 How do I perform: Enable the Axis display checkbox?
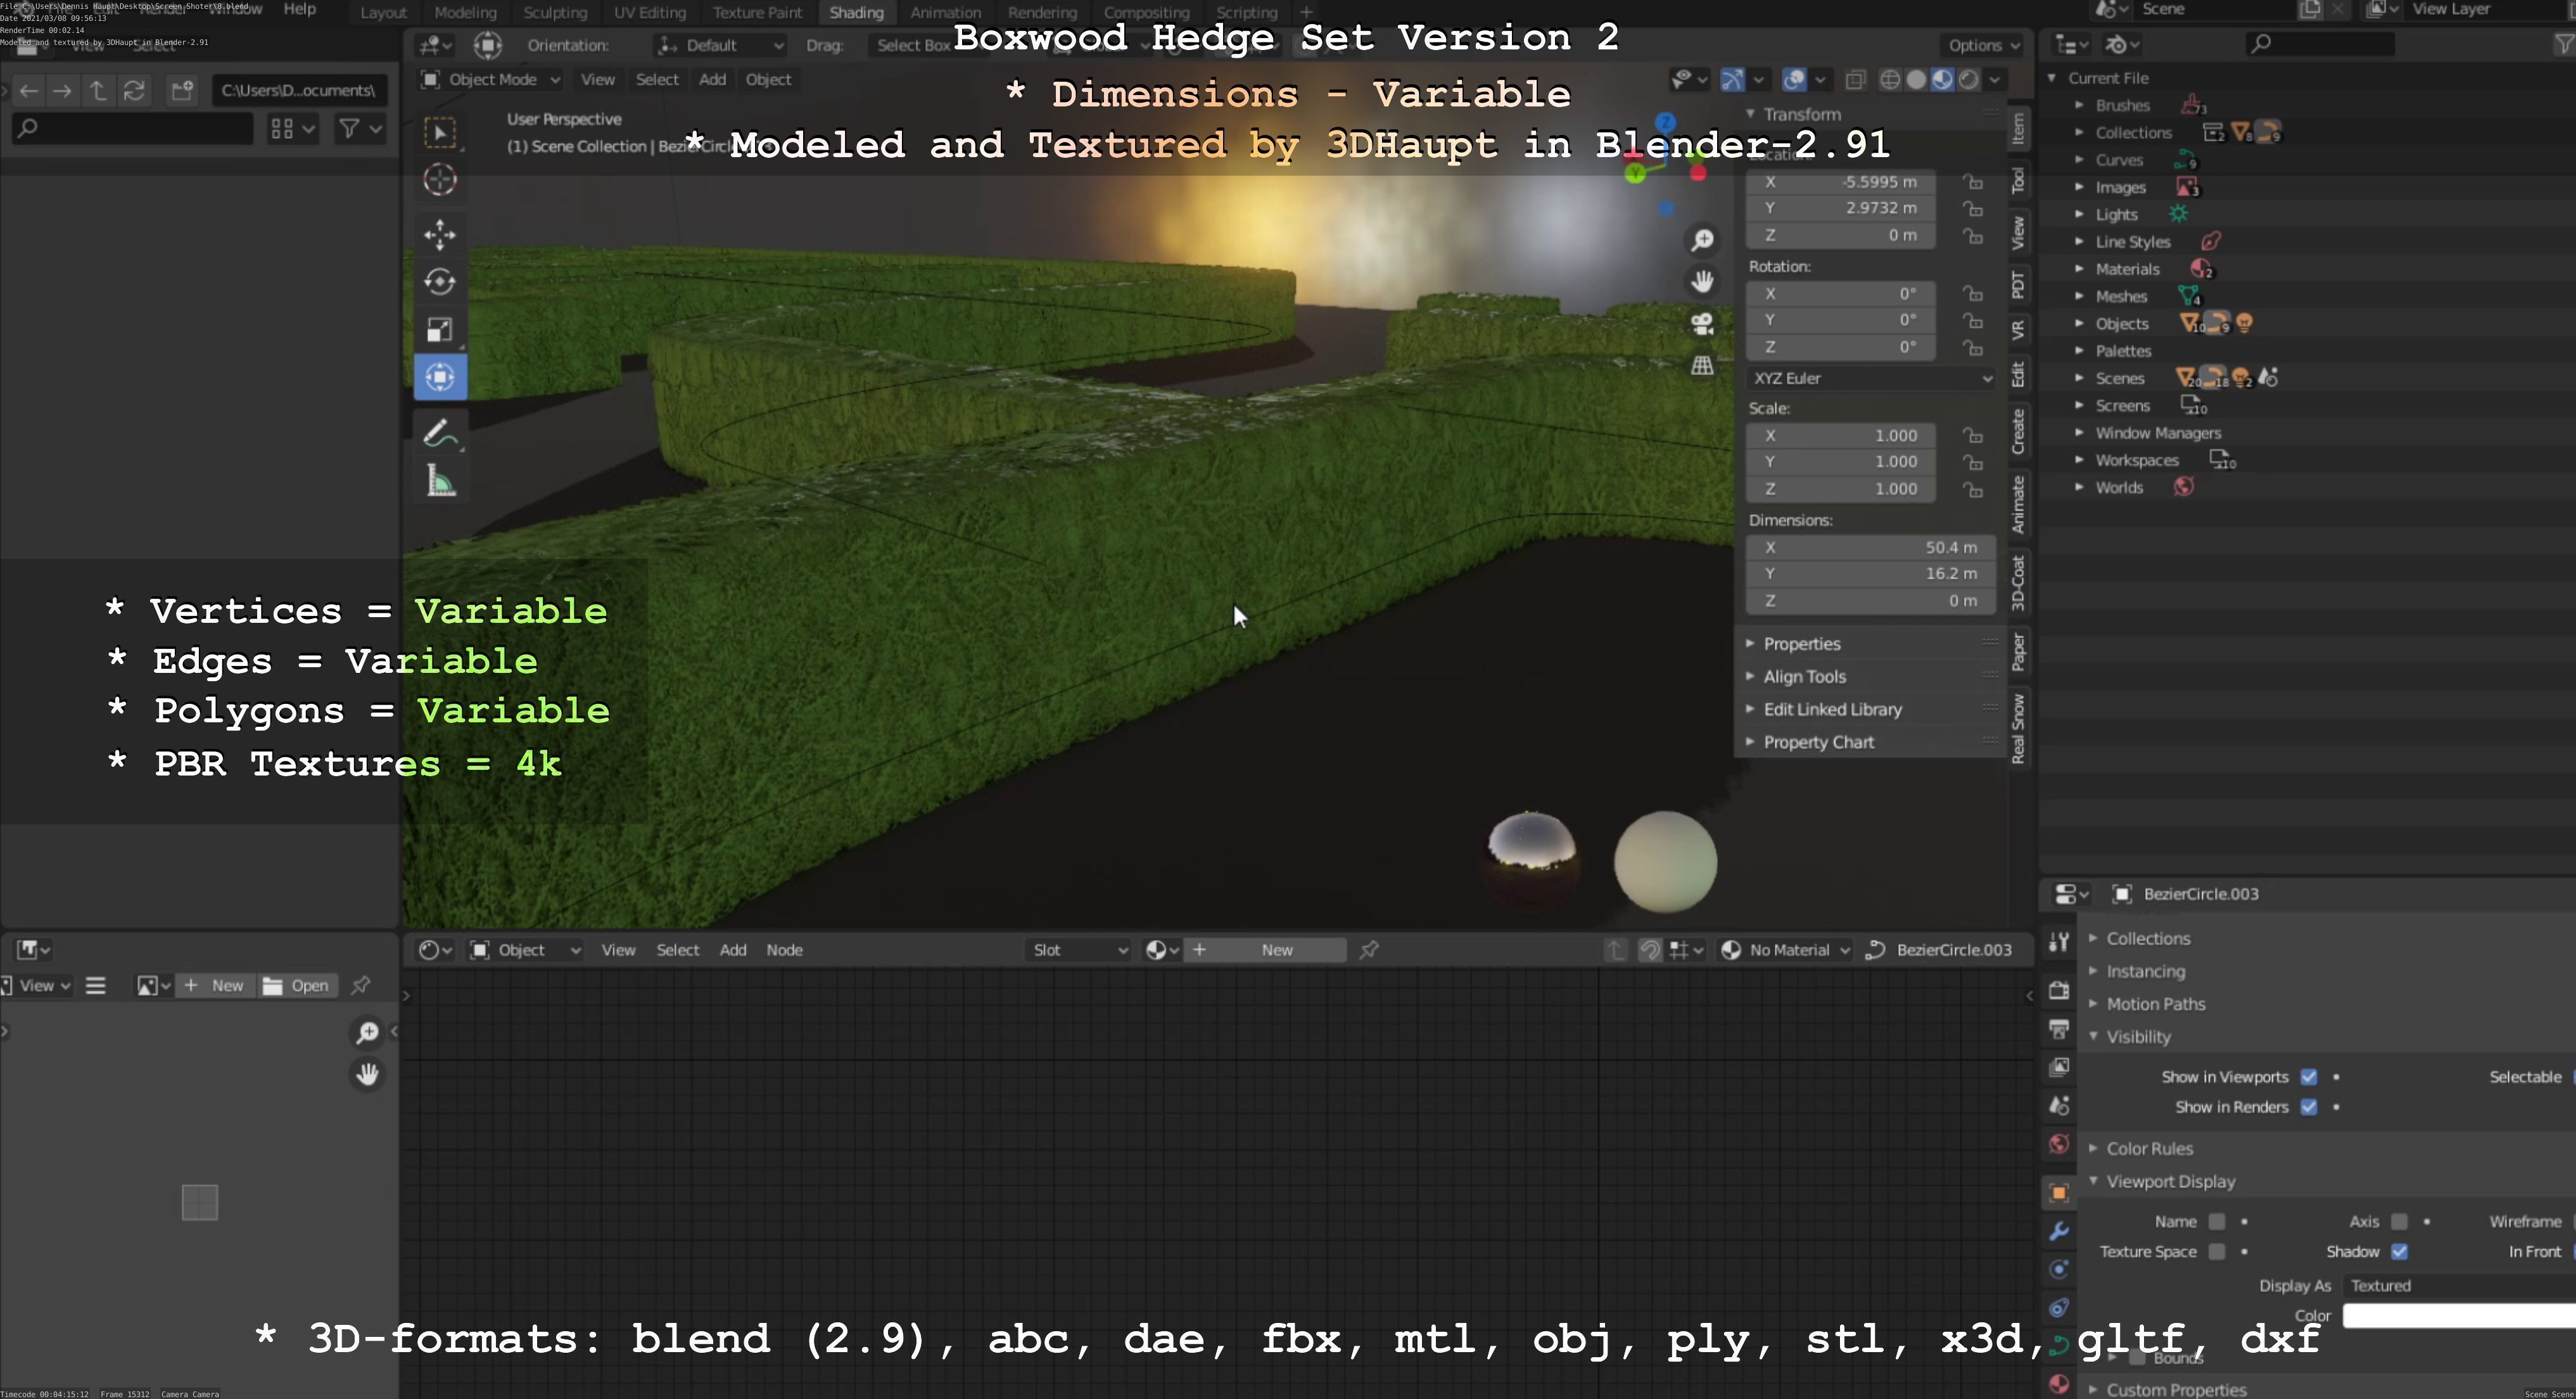coord(2399,1222)
